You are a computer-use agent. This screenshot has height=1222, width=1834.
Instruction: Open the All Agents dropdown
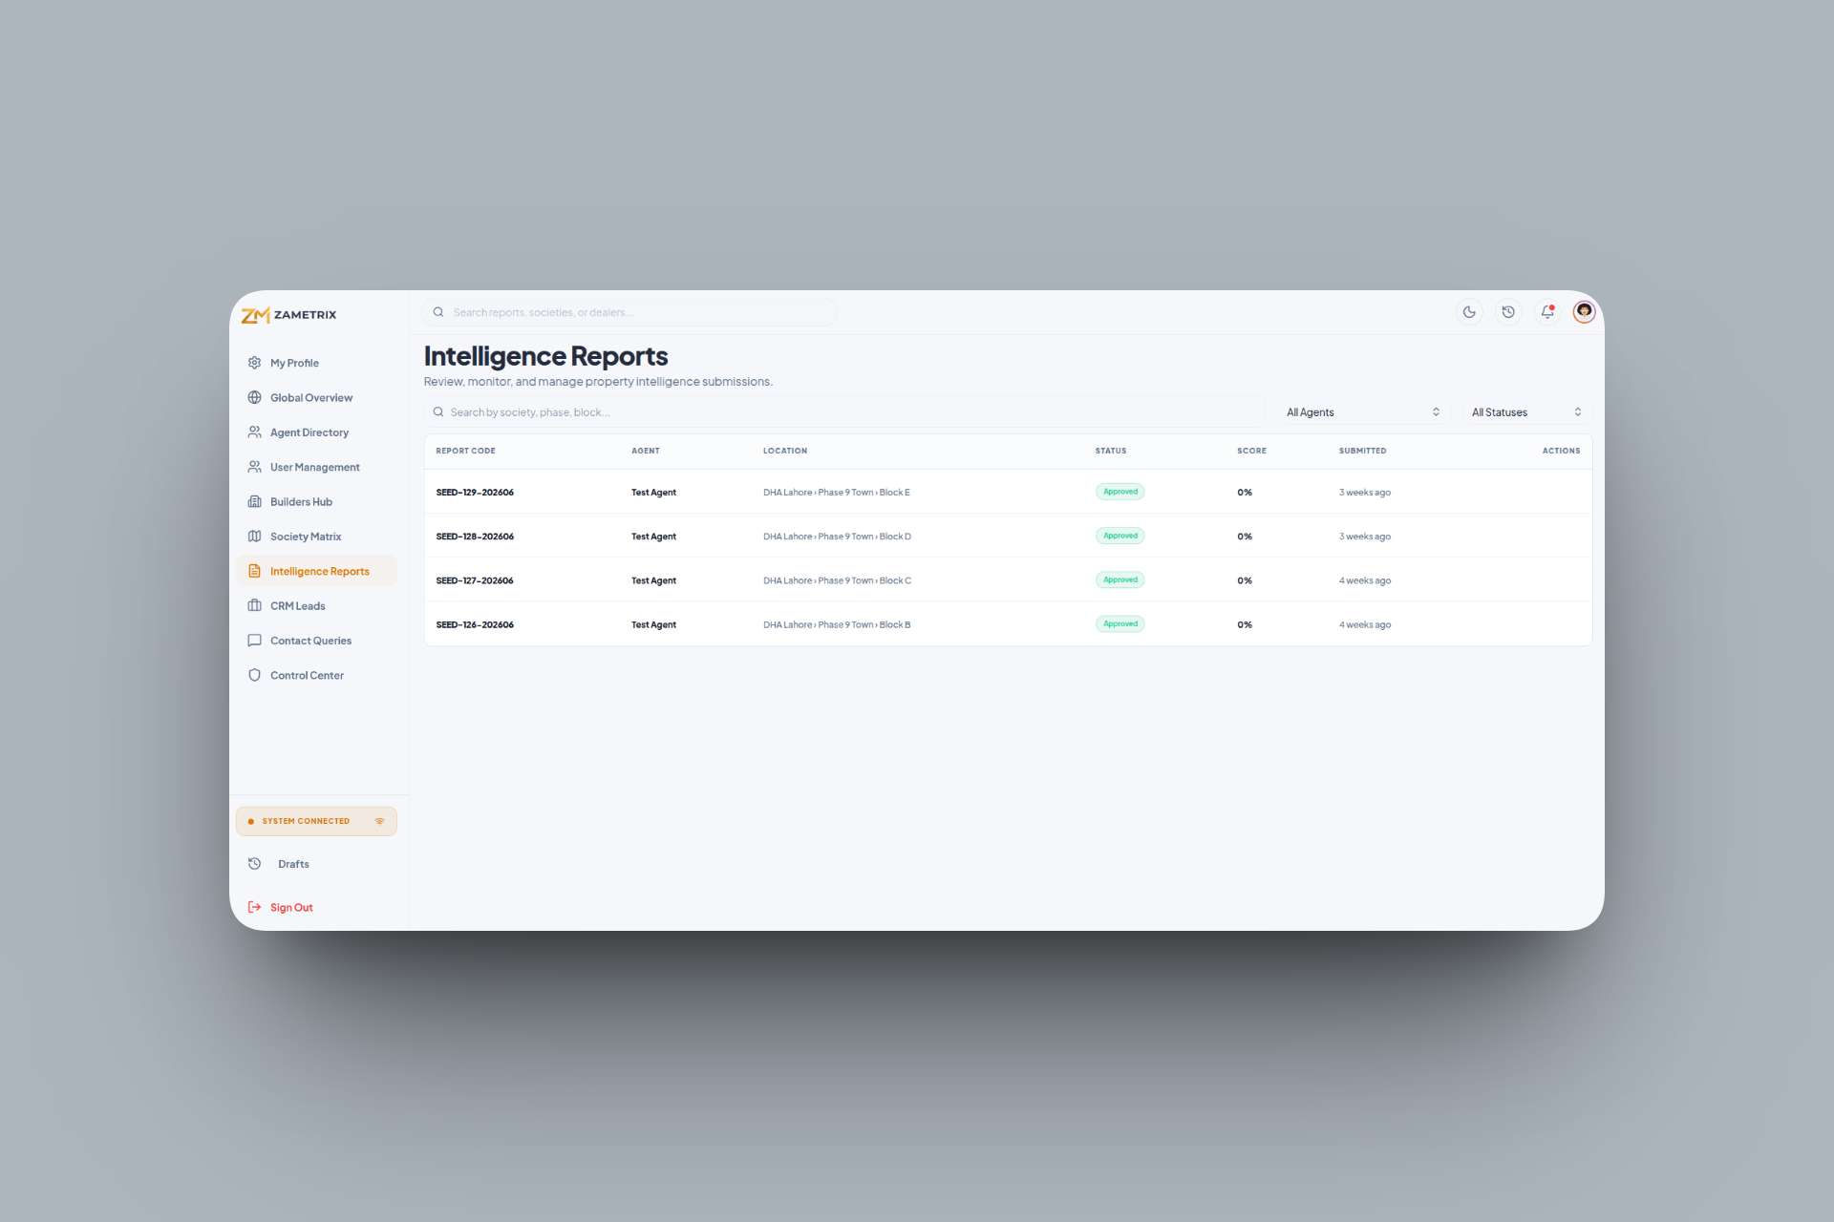[x=1363, y=412]
